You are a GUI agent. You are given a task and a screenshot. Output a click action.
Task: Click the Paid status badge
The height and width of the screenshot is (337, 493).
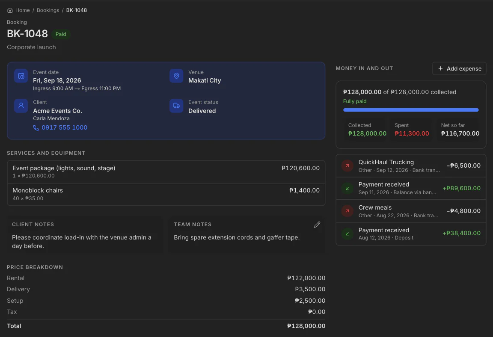click(61, 34)
